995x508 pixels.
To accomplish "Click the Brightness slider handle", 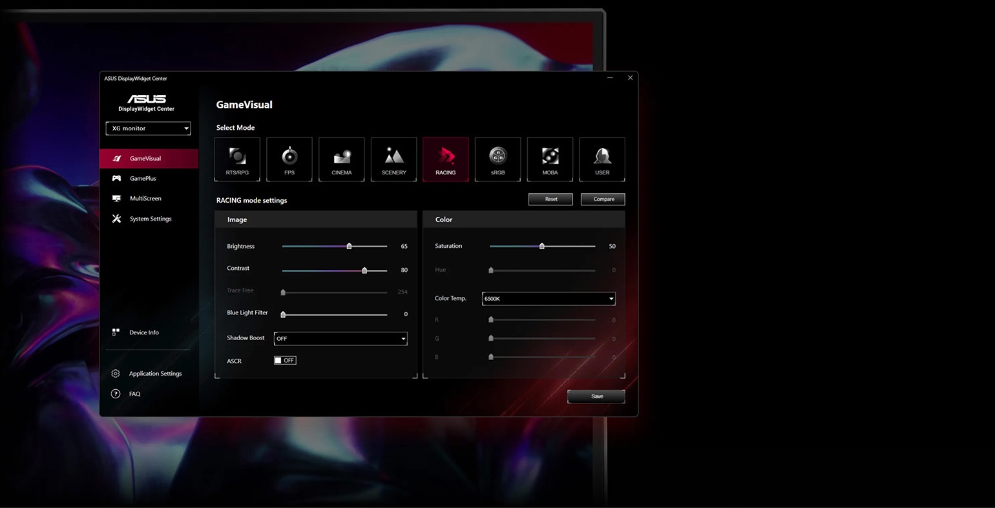I will [350, 246].
